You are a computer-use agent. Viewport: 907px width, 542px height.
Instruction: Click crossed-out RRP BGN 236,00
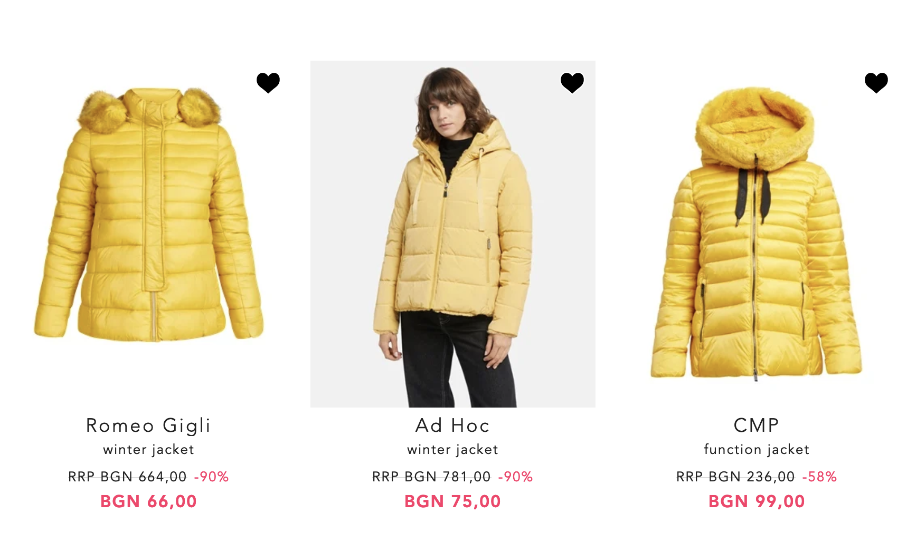pyautogui.click(x=735, y=477)
